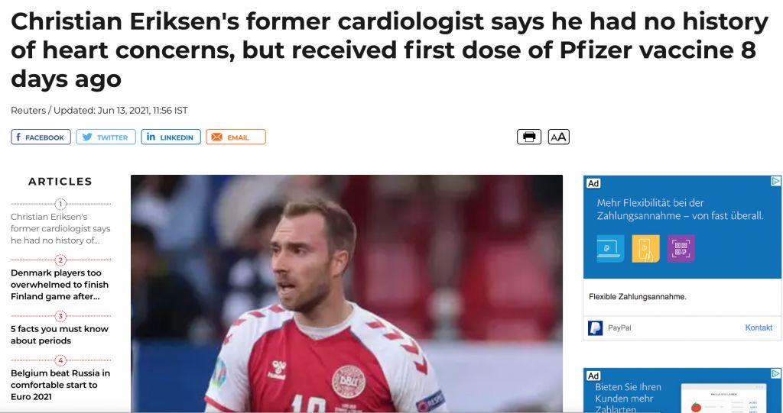Open 'Belgium beat Russia' Euro 2021 article

(60, 385)
